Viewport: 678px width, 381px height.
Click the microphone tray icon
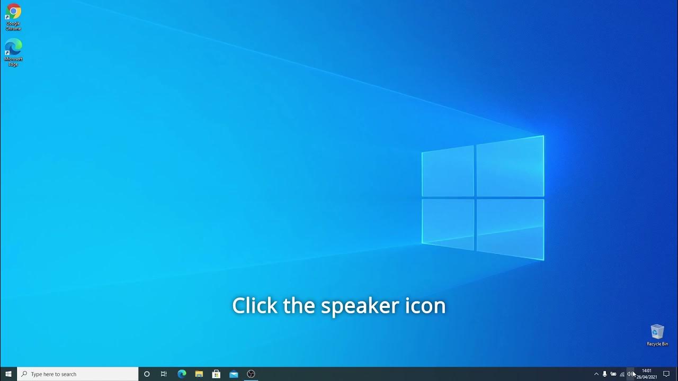click(x=605, y=374)
